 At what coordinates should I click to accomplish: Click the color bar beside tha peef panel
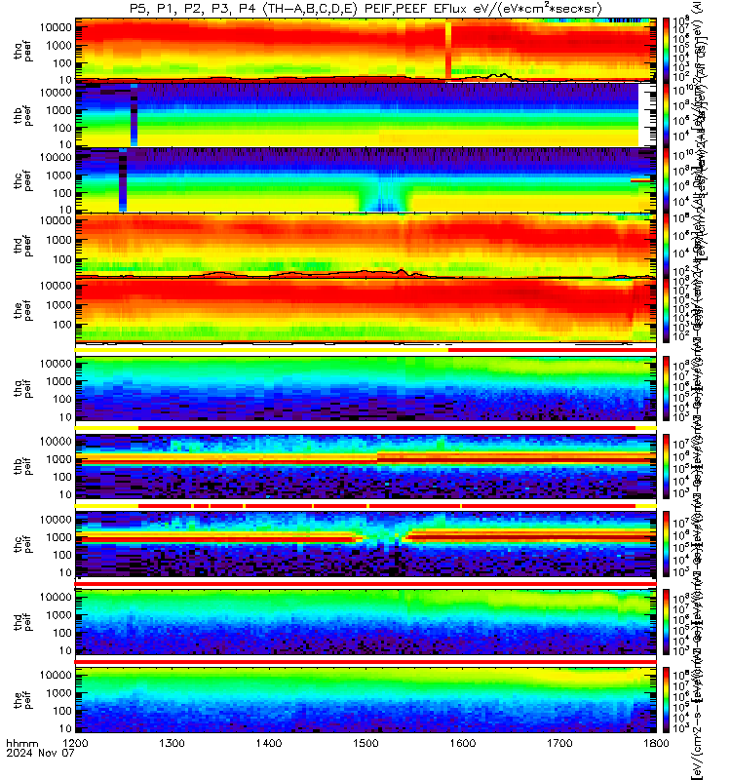pos(666,50)
